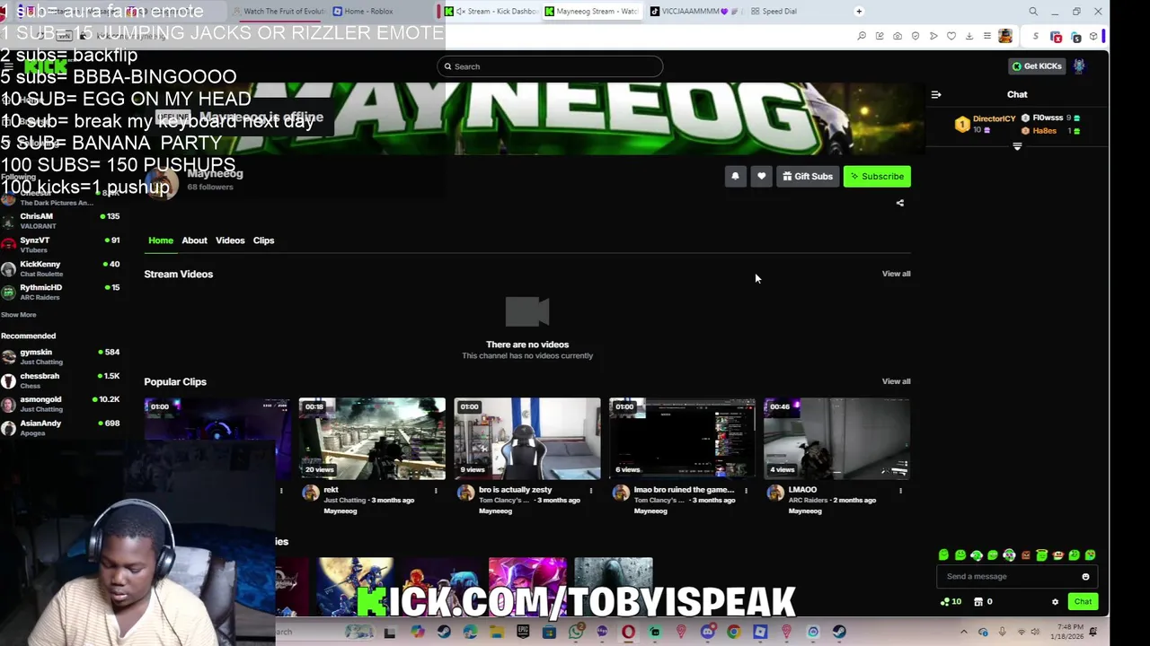Open Opera's privacy shield icon

point(916,36)
